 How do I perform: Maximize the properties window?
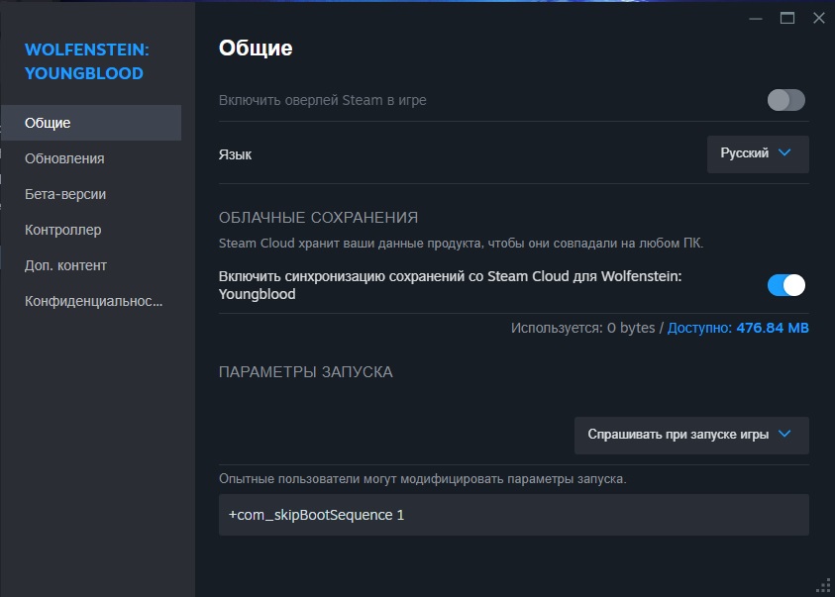[x=787, y=19]
